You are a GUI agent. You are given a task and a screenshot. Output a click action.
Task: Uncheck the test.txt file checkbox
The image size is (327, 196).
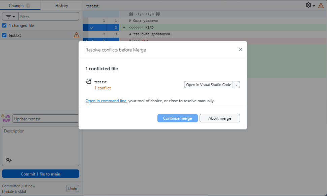4,35
